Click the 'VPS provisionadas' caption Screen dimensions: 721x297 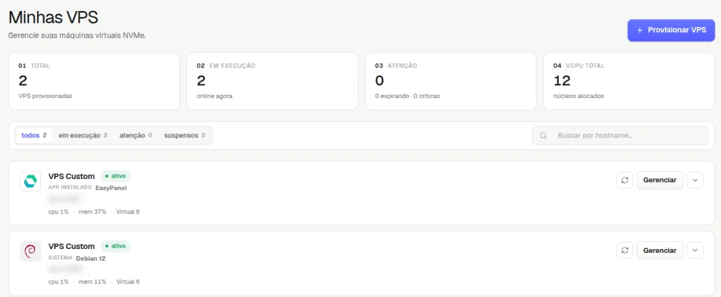point(45,97)
